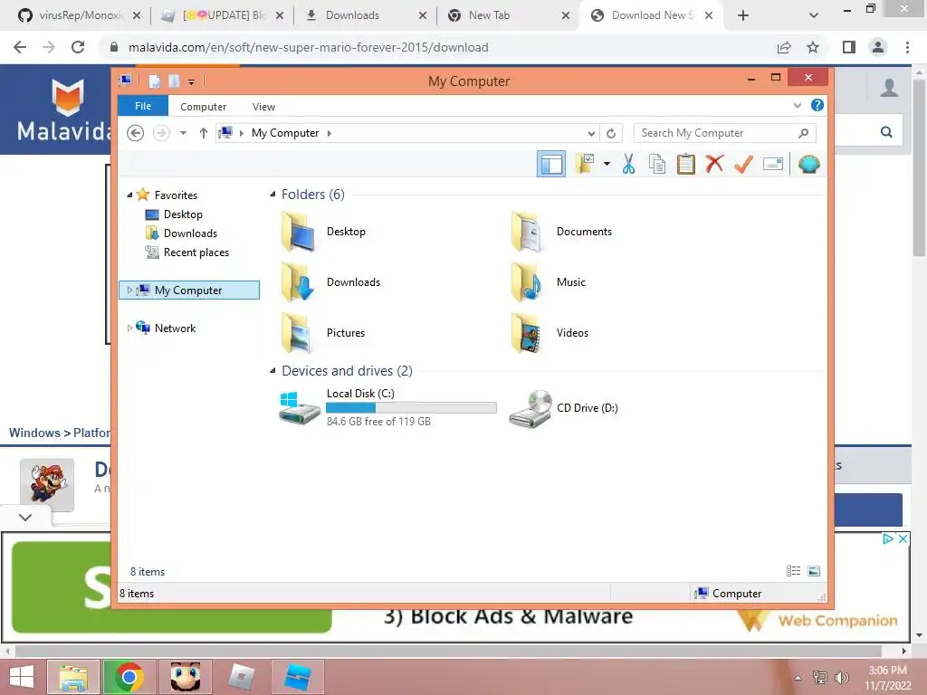Expand the Network tree node

[129, 328]
